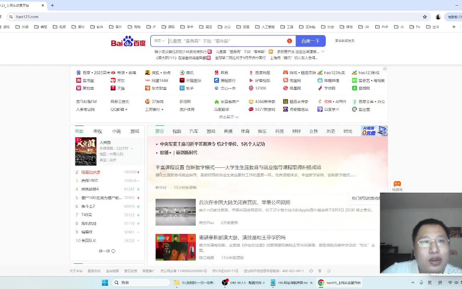This screenshot has height=289, width=462.
Task: Select the 视频 news tab
Action: (177, 131)
